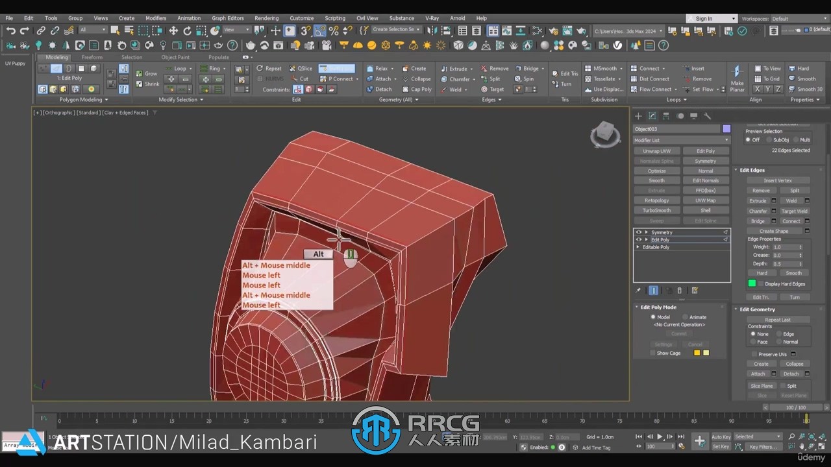
Task: Click the Spin edge tool in ribbon
Action: coord(523,78)
